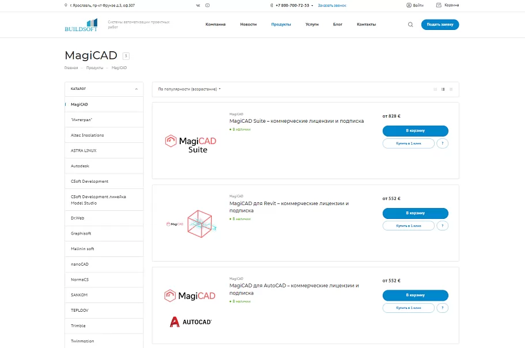Select "Интеграл" in the catalog
This screenshot has width=525, height=348.
coord(104,120)
